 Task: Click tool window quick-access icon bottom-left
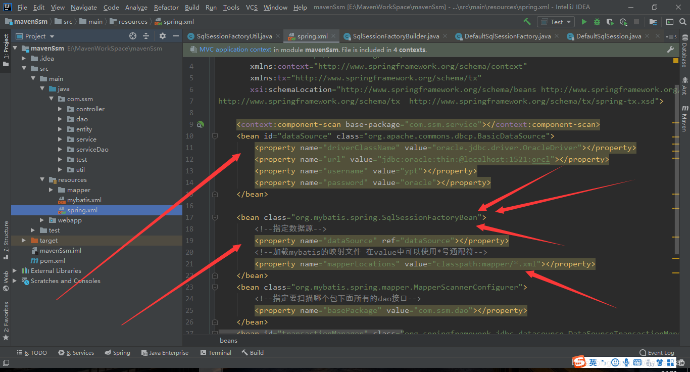[6, 362]
